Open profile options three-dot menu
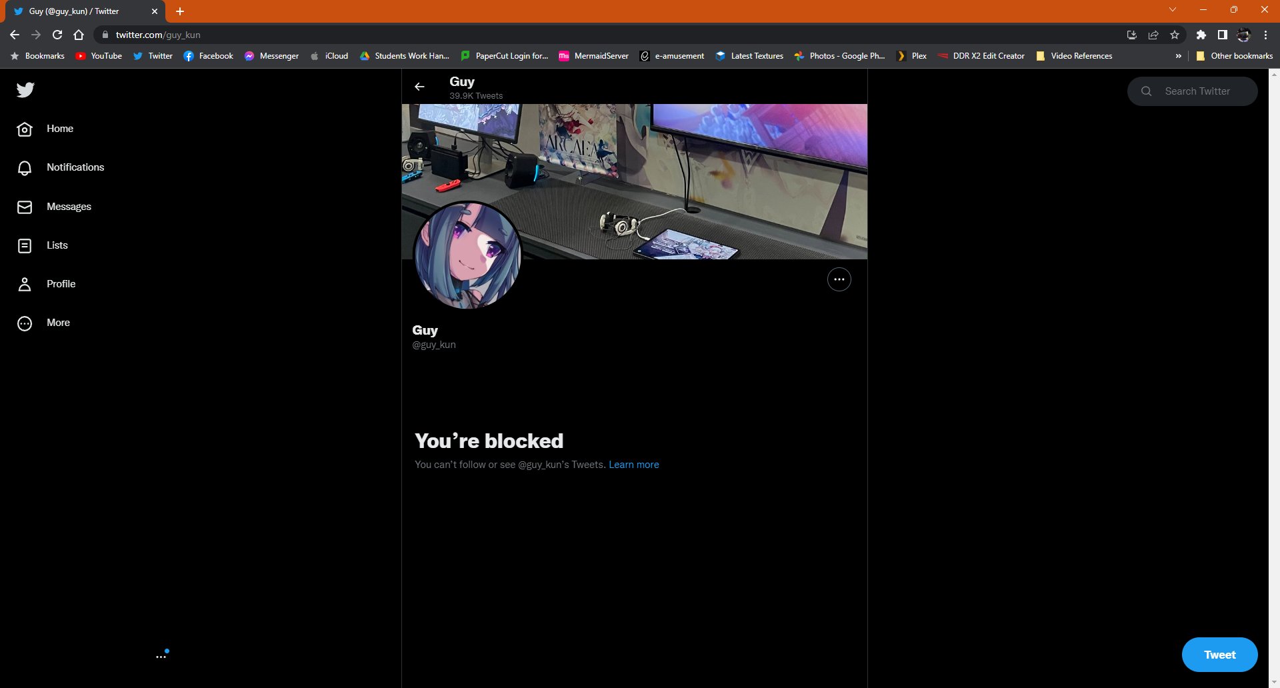Screen dimensions: 1280x688 (x=839, y=279)
